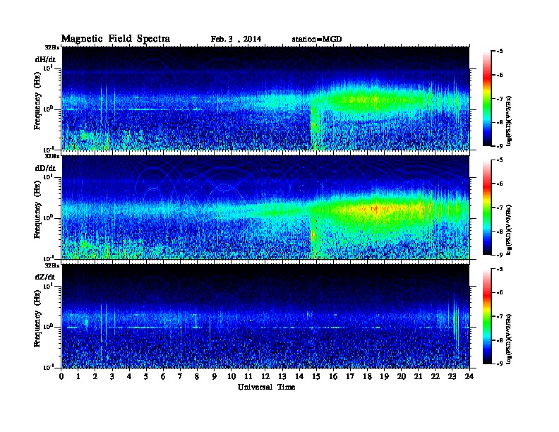The image size is (559, 432).
Task: Click the "dH/dt" panel label
Action: point(45,59)
